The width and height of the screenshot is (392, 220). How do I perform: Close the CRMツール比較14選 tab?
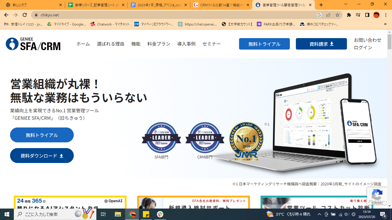tap(248, 5)
